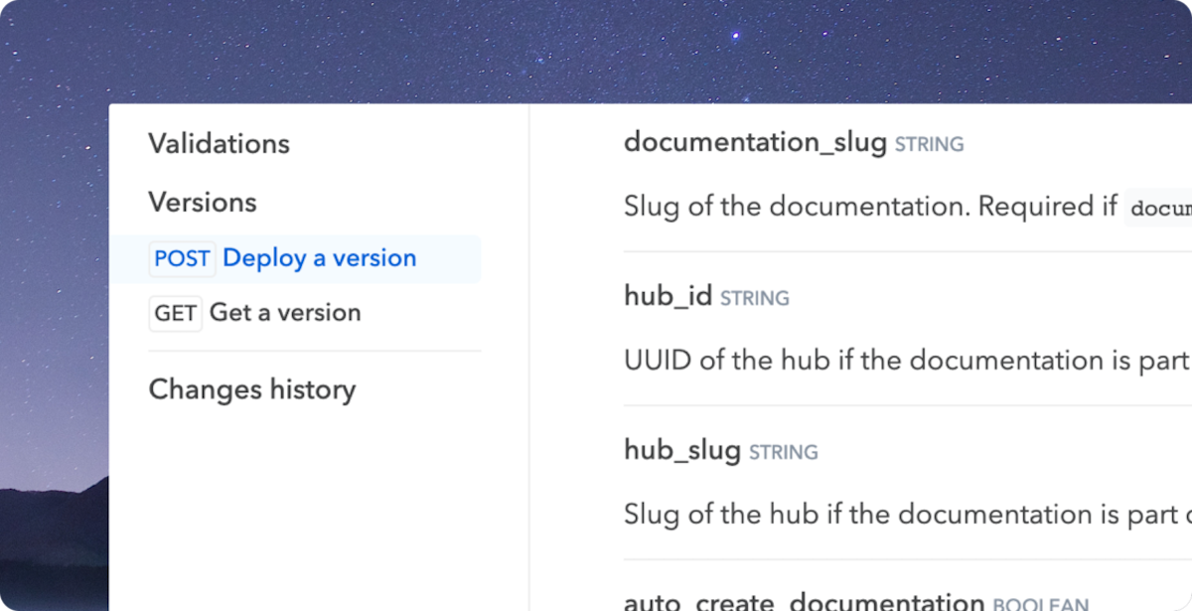Click the STRING type label beside hub_slug
Image resolution: width=1192 pixels, height=611 pixels.
(x=784, y=452)
